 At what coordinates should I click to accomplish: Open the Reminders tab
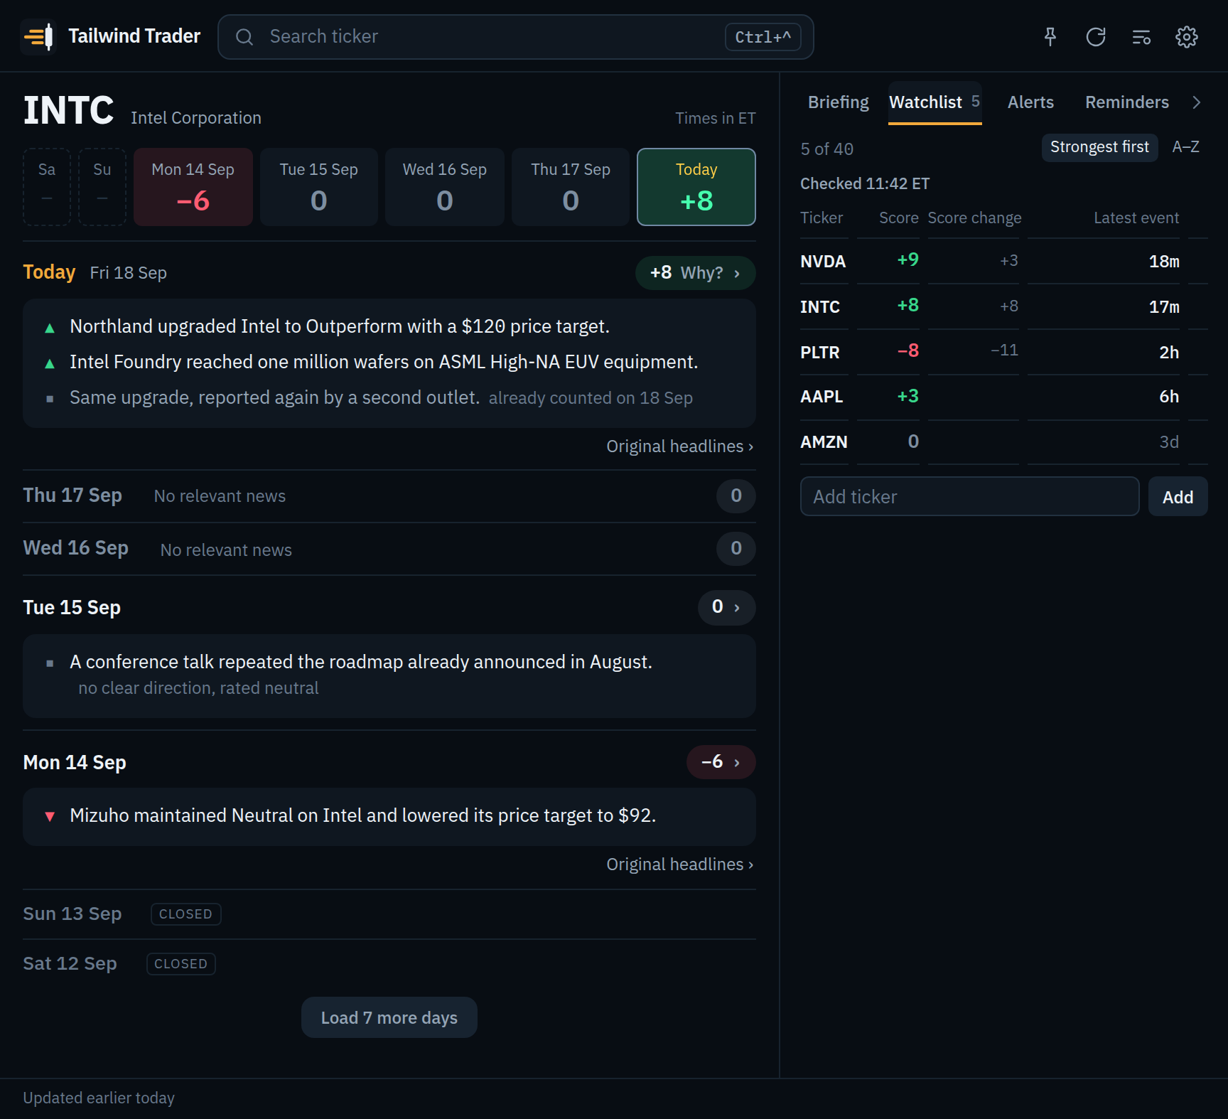(1127, 102)
